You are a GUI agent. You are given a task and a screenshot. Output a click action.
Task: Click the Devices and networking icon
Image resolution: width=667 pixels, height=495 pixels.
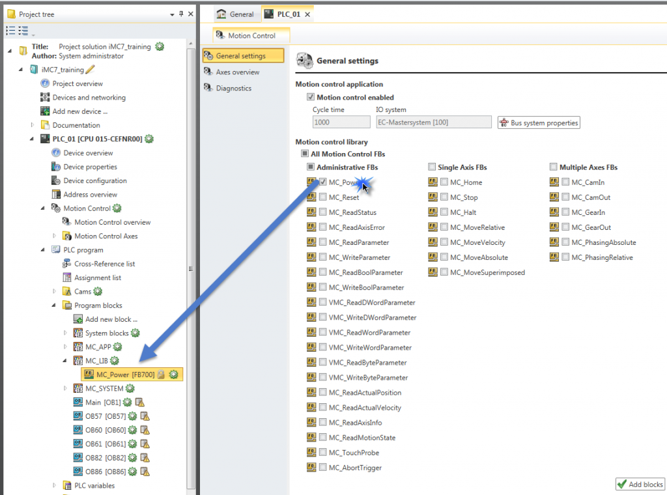[x=45, y=98]
